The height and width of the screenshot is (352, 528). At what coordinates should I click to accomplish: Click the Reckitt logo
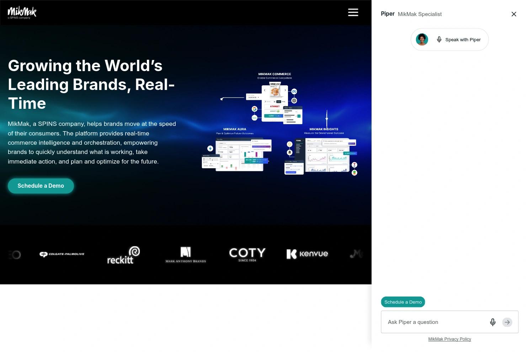pyautogui.click(x=123, y=255)
